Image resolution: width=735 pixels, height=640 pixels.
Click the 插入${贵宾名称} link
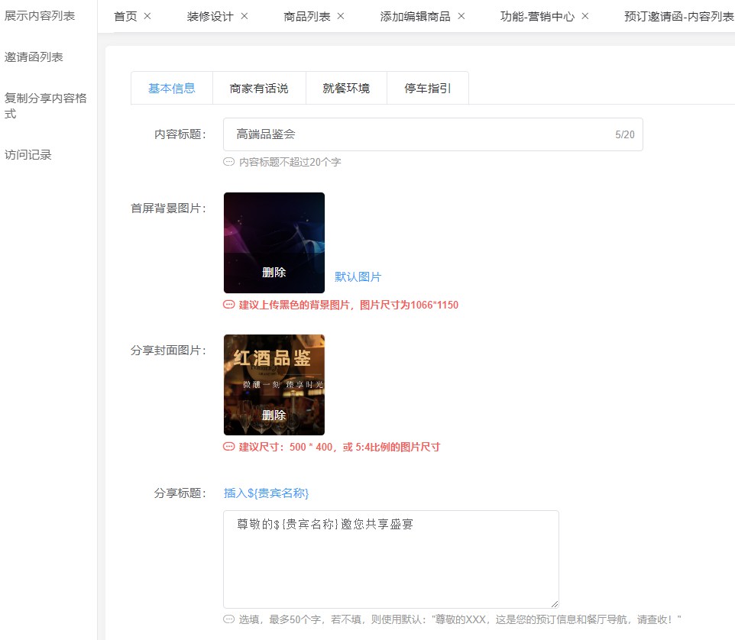(x=266, y=493)
